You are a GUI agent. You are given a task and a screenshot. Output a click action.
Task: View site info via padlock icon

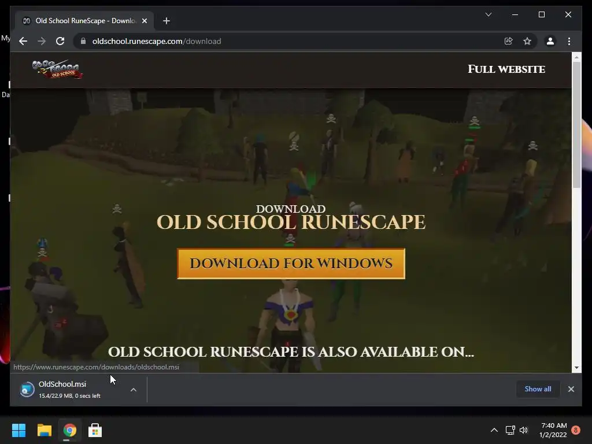[83, 41]
